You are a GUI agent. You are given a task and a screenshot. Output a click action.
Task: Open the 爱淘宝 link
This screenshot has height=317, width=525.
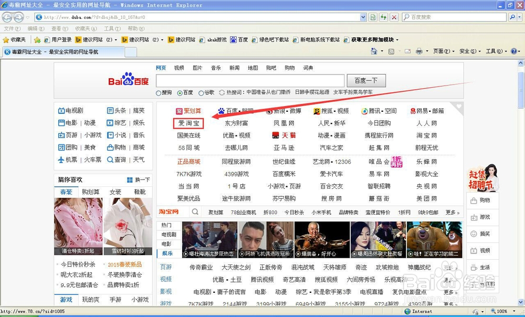coord(188,123)
